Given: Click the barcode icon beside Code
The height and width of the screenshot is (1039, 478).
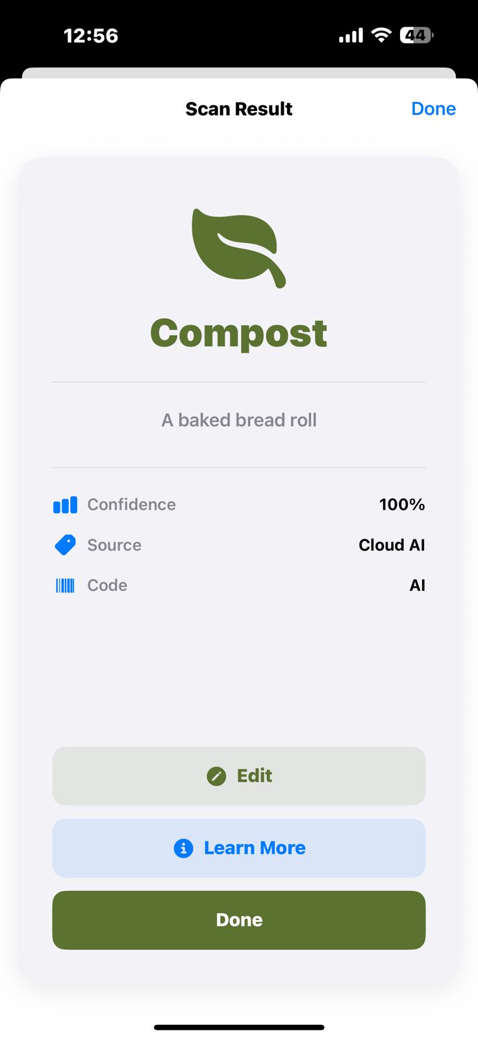Looking at the screenshot, I should (x=65, y=585).
